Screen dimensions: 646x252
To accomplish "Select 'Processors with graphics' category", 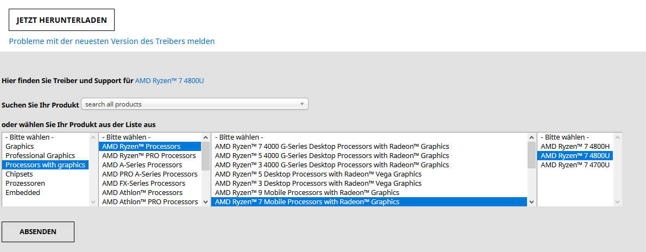I will [45, 165].
